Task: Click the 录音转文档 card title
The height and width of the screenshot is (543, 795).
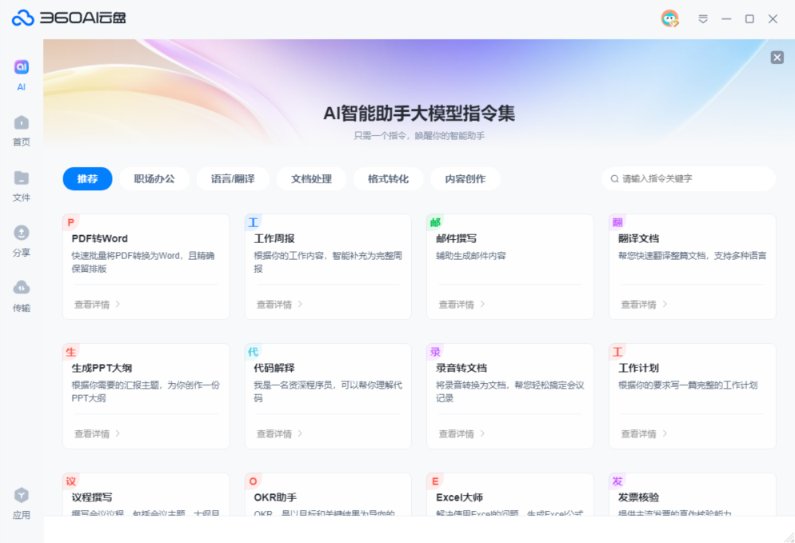Action: tap(461, 368)
